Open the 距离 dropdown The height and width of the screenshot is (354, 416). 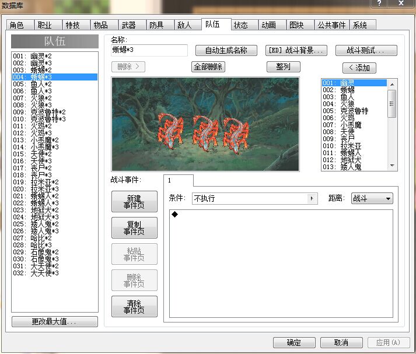372,198
